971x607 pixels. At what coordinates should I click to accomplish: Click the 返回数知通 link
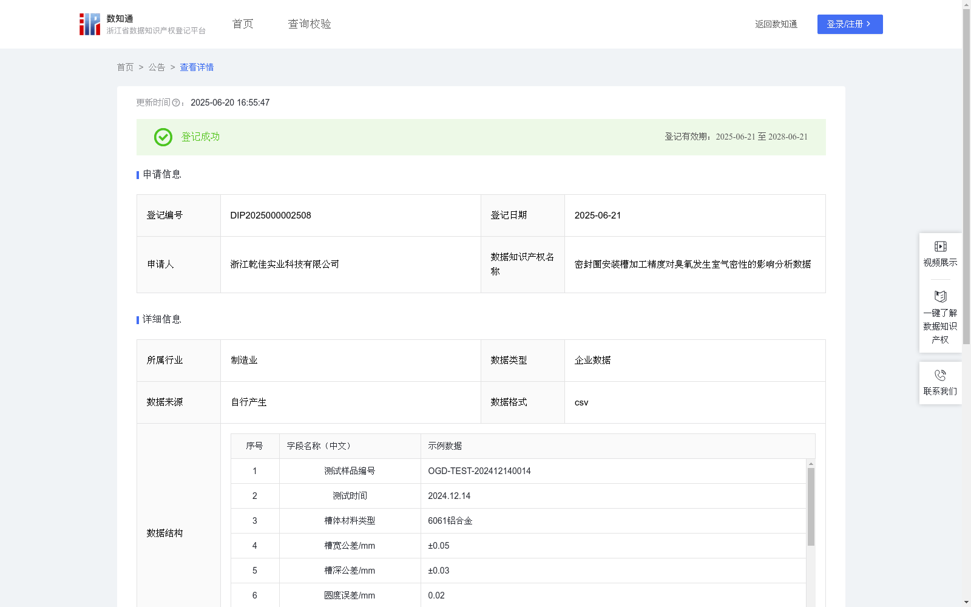[x=776, y=24]
